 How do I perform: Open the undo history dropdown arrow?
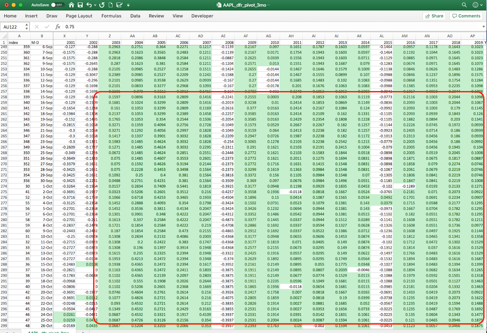click(x=95, y=5)
